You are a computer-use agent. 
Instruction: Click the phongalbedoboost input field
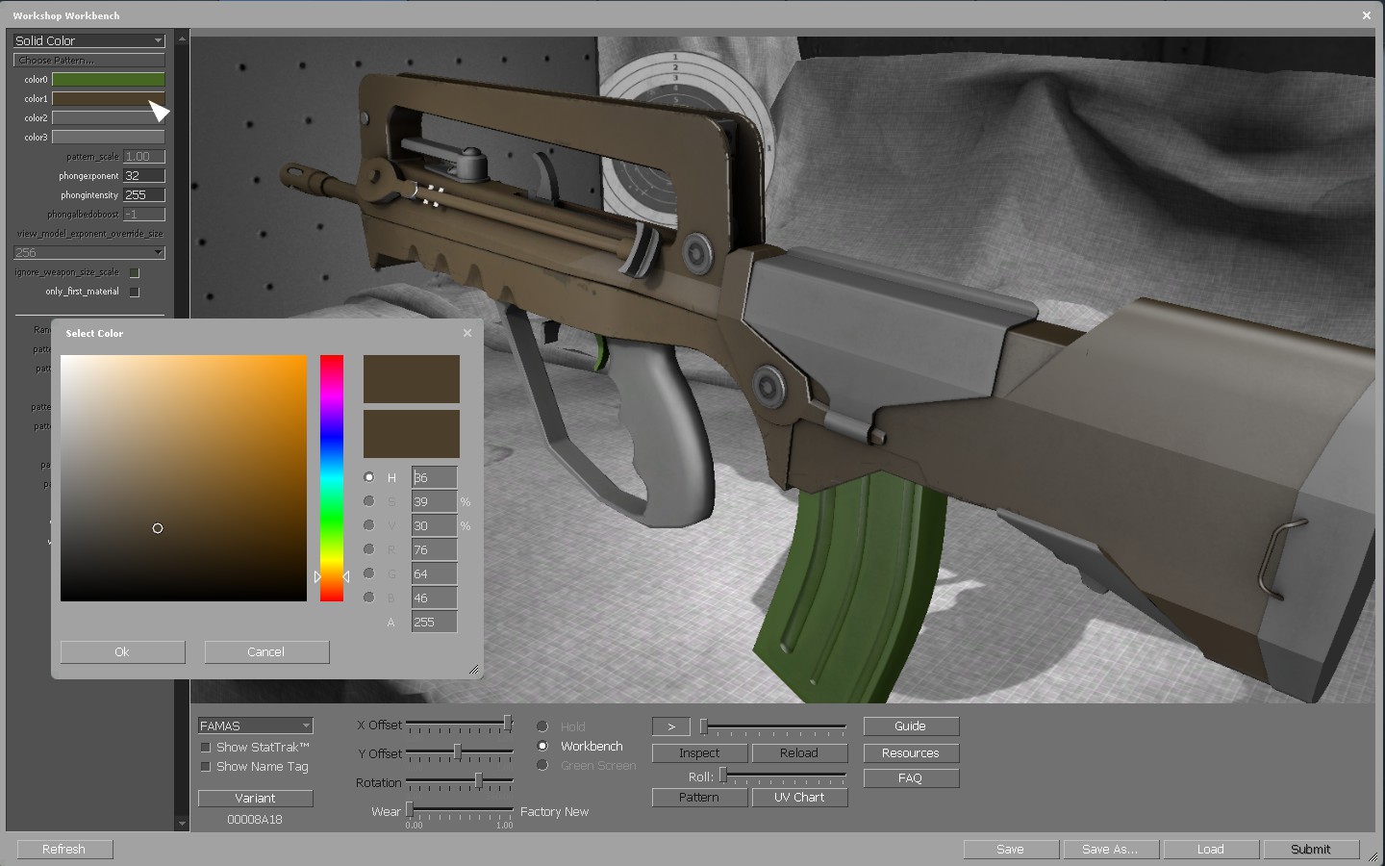(x=144, y=214)
